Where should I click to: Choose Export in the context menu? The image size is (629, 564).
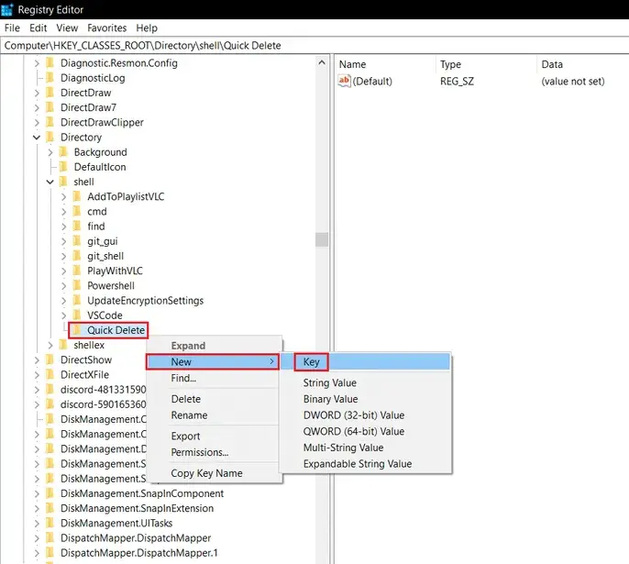pos(185,436)
